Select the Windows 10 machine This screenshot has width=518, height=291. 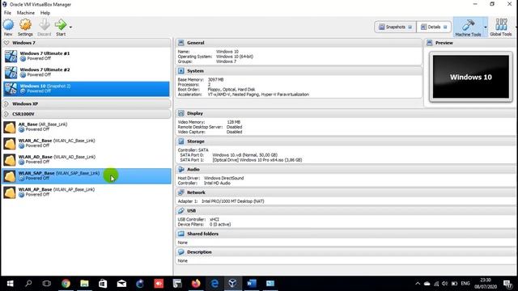click(87, 89)
